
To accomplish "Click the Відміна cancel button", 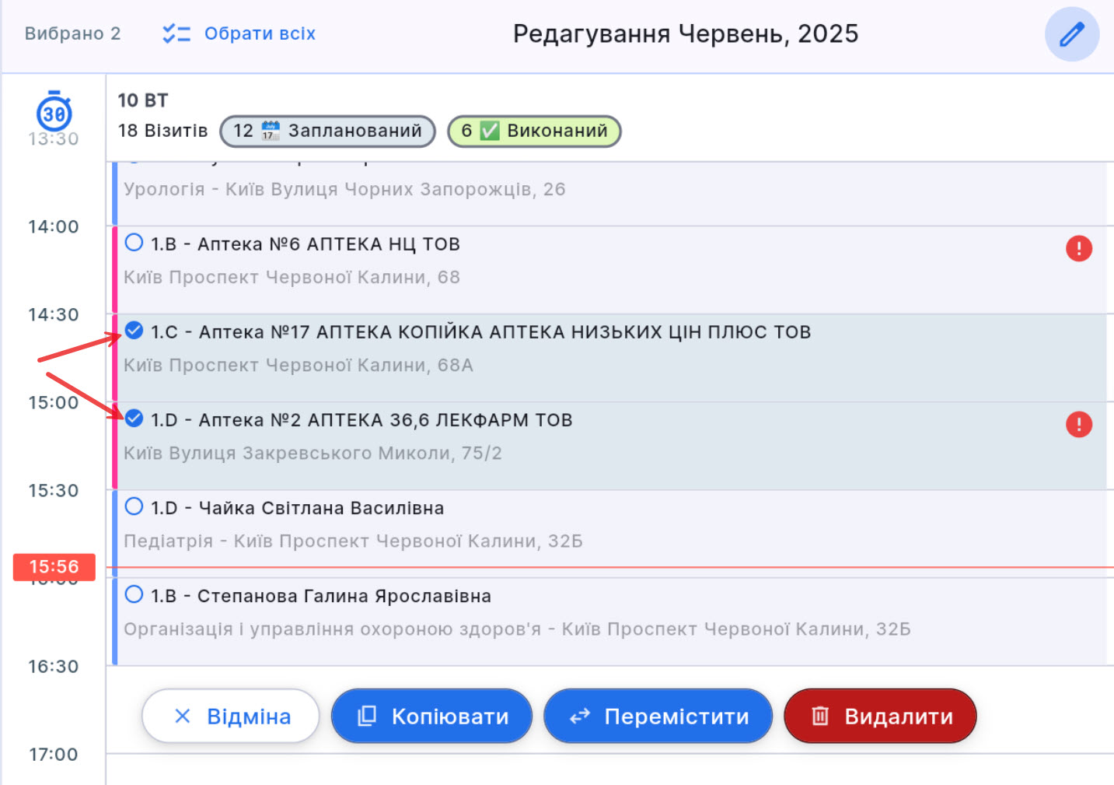I will pyautogui.click(x=230, y=716).
